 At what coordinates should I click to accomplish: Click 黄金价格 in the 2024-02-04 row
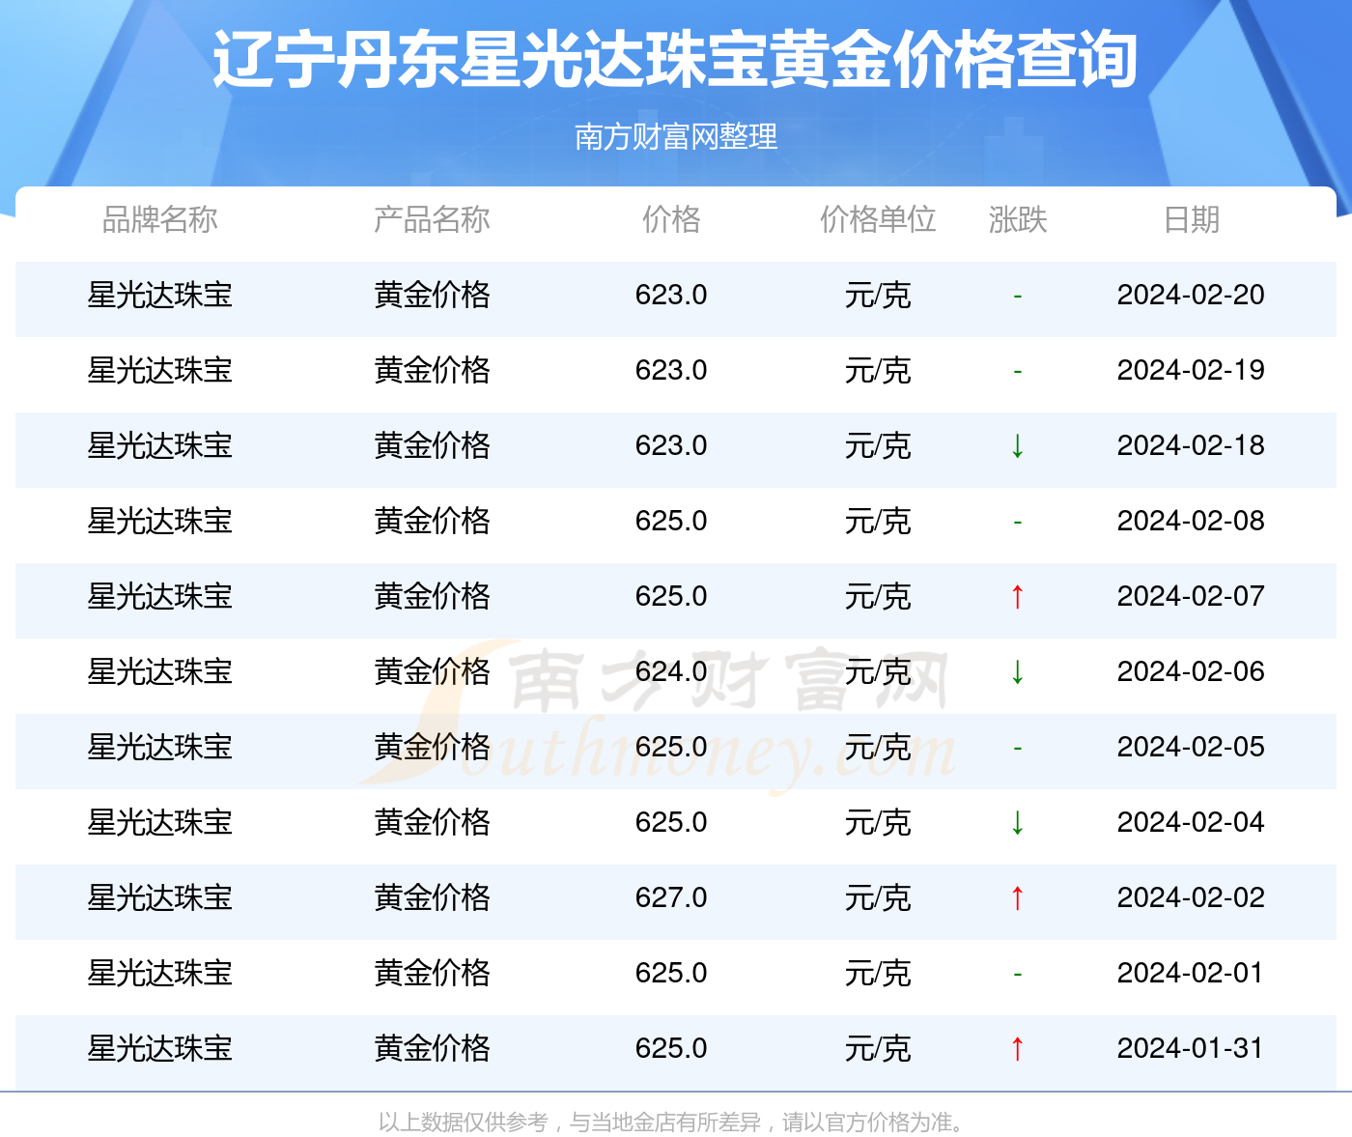pos(432,822)
